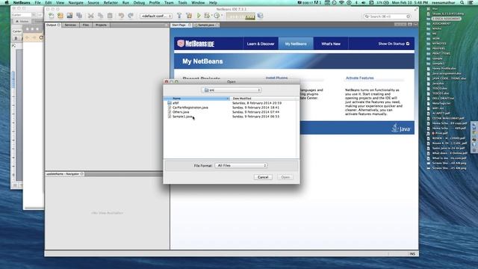Click the Clean and Build icon
Viewport: 478px width, 269px height.
point(189,16)
